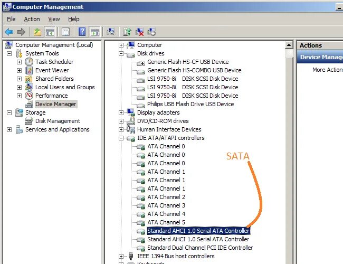Click the Computer Management title bar icon

click(x=7, y=7)
